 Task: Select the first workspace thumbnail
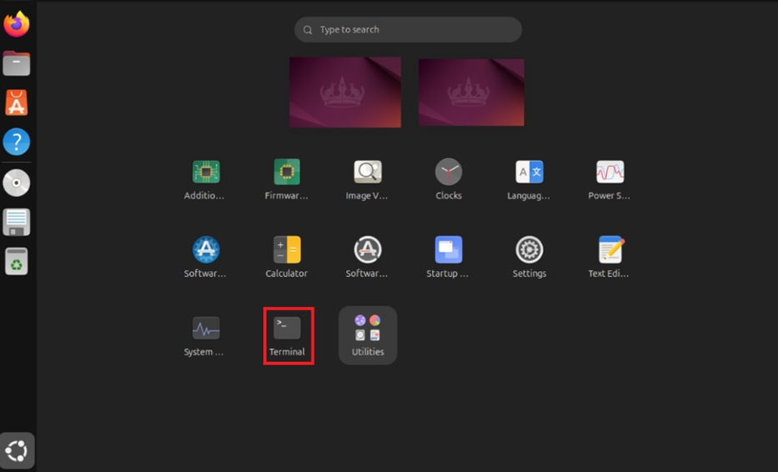[345, 92]
